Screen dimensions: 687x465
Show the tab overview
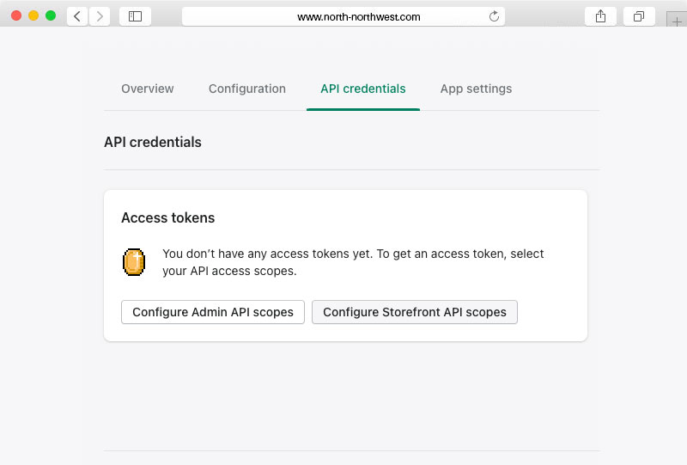point(639,16)
